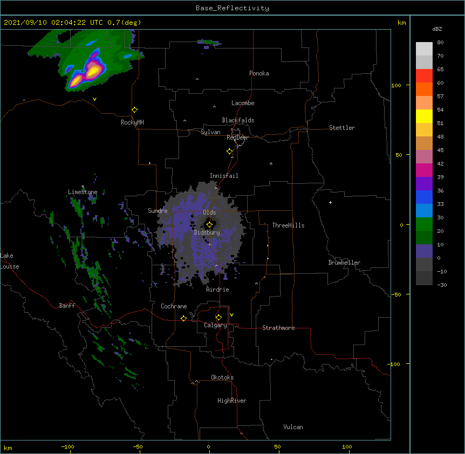Pick the dark gray -30 to -10 legend swatch
This screenshot has width=465, height=454.
pyautogui.click(x=424, y=278)
